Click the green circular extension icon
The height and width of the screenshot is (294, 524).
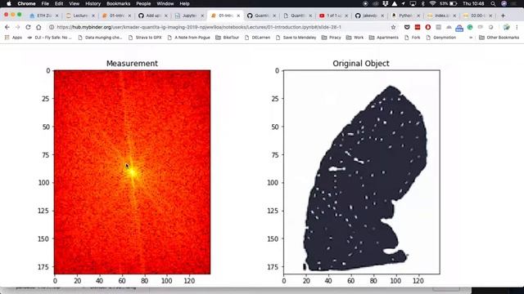[x=470, y=27]
